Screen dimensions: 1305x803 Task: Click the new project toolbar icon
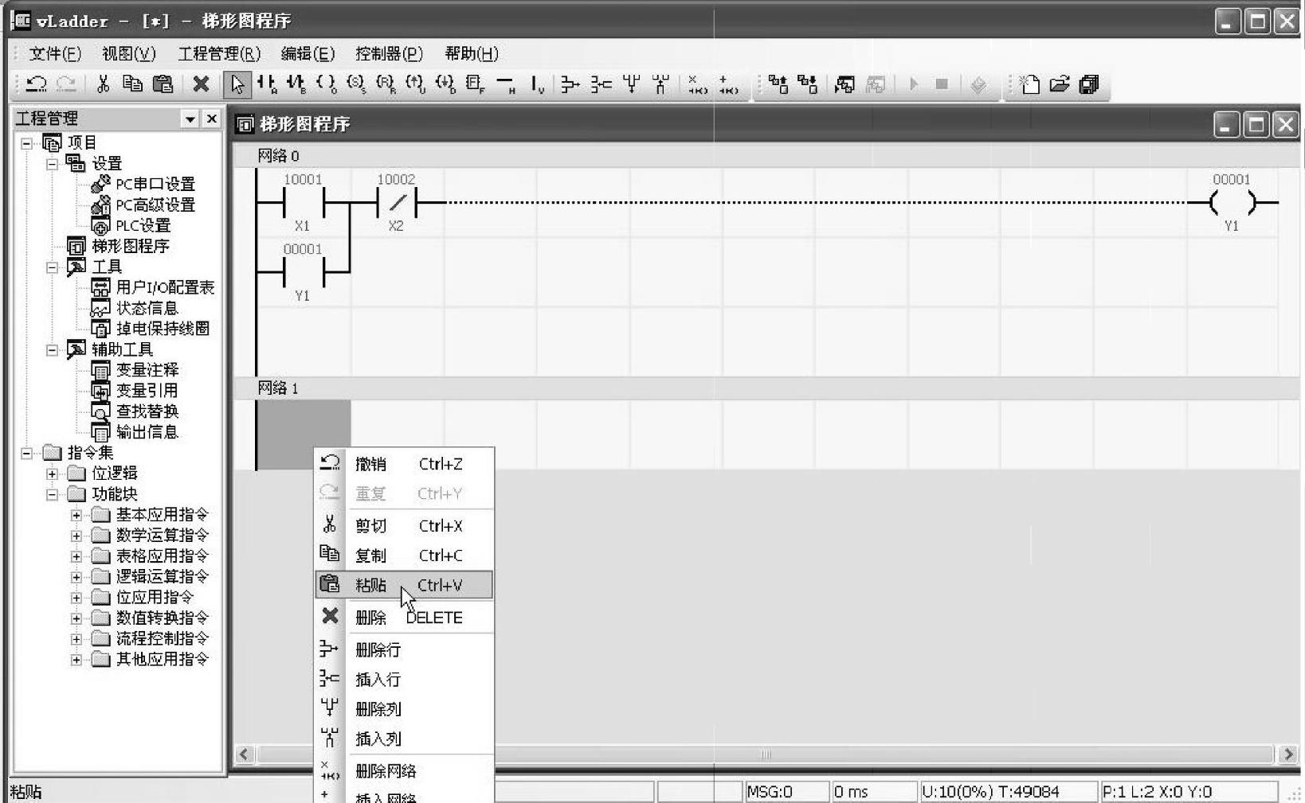[1029, 84]
